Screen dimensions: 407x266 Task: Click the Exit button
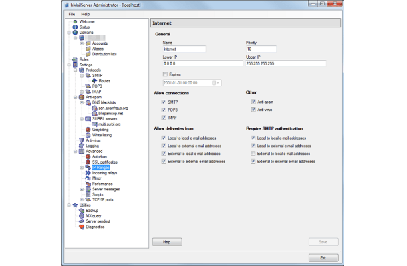click(x=323, y=258)
